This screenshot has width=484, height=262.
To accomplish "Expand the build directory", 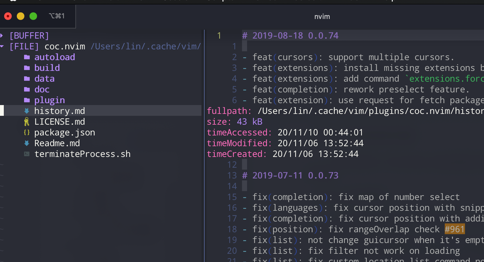I will coord(47,68).
